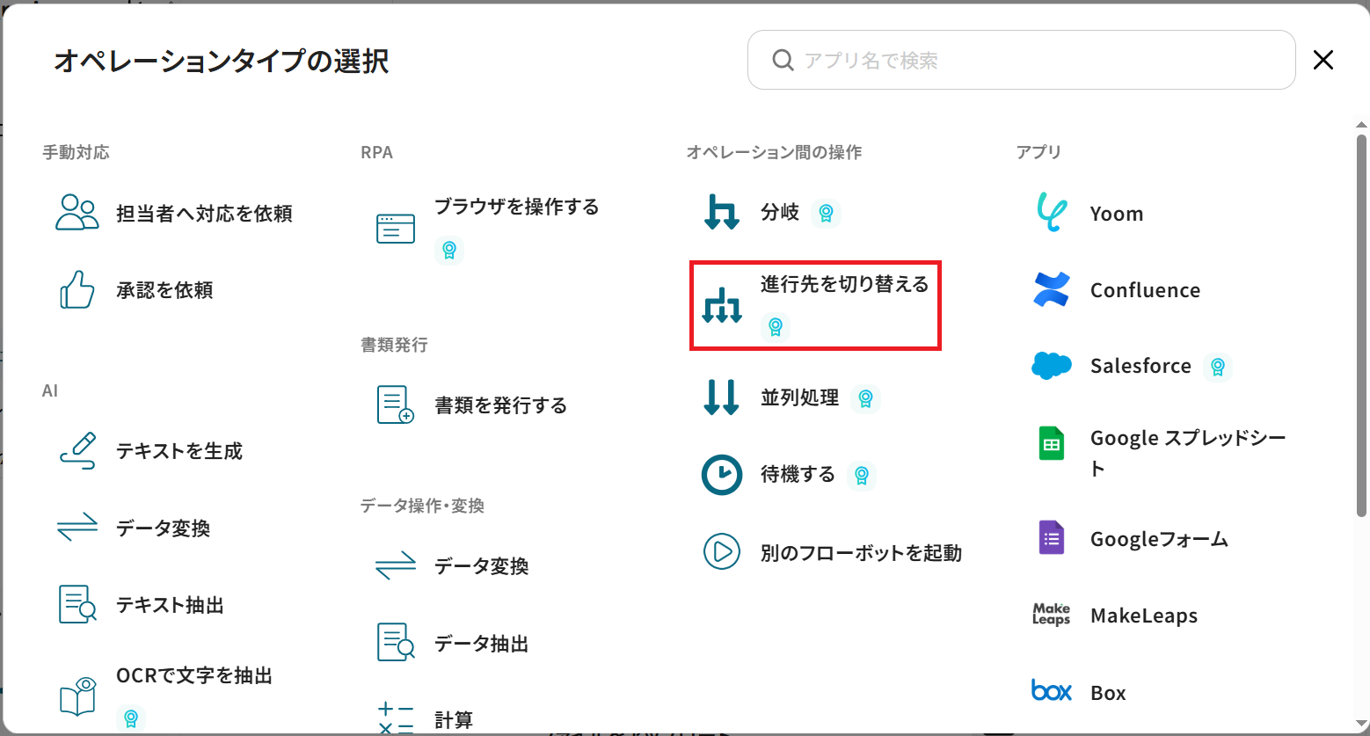Choose the Salesforce cloud icon
Screen dimensions: 1370x736
coord(1052,366)
